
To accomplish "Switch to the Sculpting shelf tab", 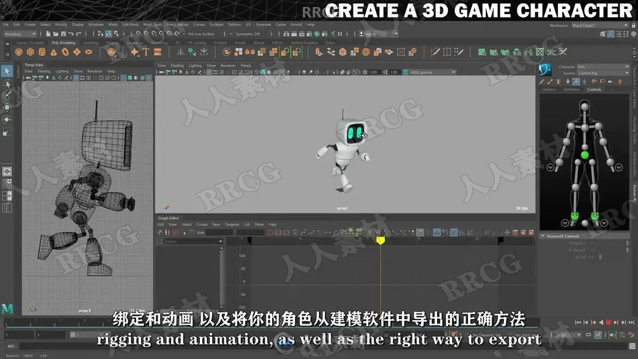I will pos(91,43).
